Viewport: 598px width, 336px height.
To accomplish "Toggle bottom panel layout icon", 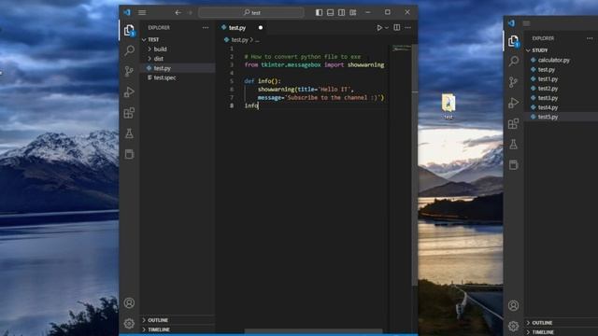I will click(330, 12).
